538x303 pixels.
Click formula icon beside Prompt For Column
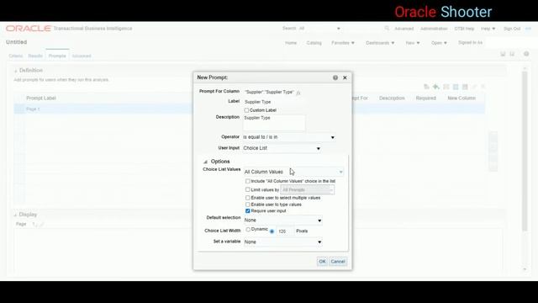(x=298, y=93)
